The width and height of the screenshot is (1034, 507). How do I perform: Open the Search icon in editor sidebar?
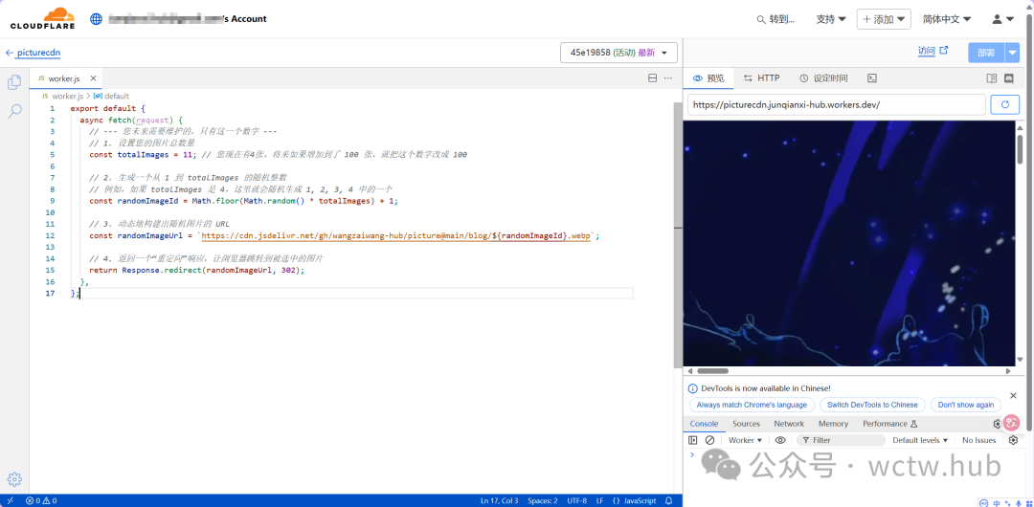[x=14, y=112]
